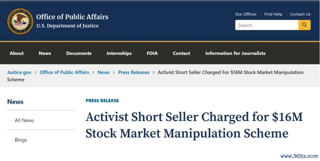This screenshot has height=161, width=320.
Task: Select the News navigation menu item
Action: (x=45, y=53)
